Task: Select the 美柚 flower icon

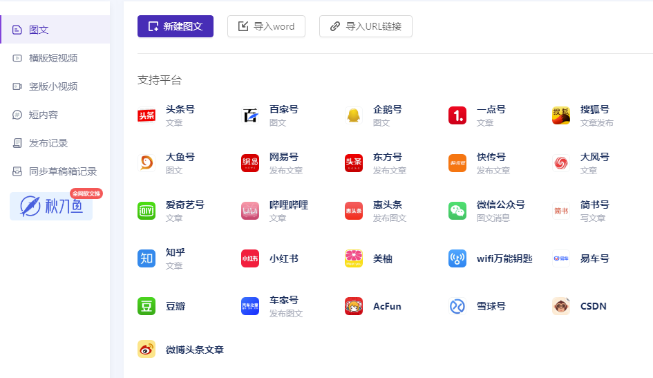Action: (x=354, y=258)
